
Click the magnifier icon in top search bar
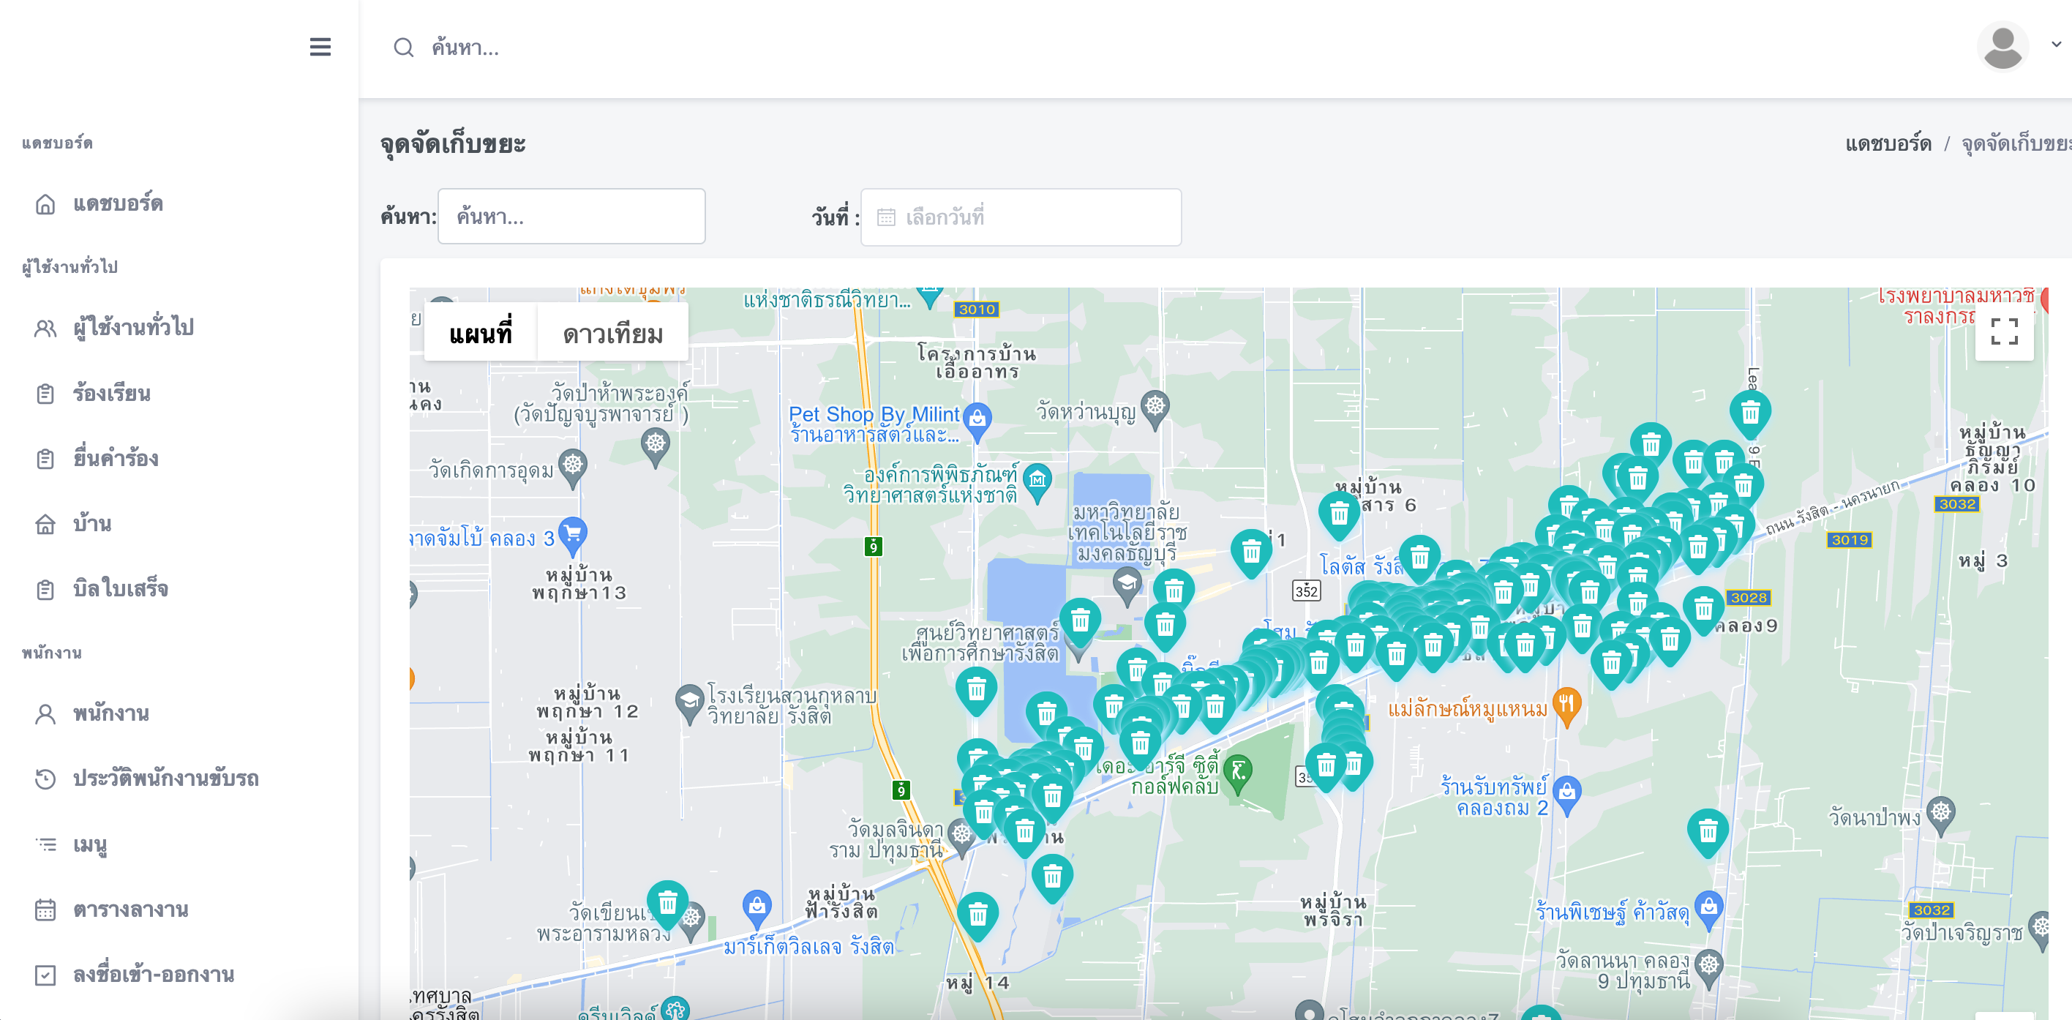click(x=404, y=48)
